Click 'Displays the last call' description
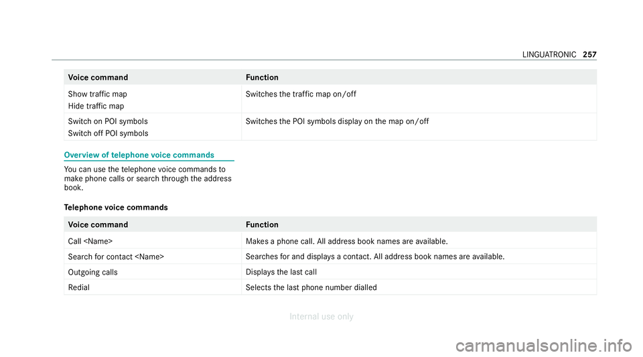Screen dimensions: 643x357 [281, 272]
